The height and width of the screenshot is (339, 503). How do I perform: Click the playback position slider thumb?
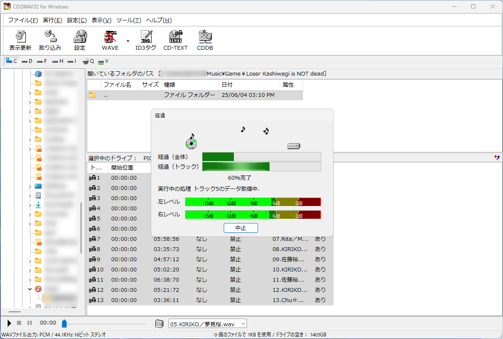point(64,324)
